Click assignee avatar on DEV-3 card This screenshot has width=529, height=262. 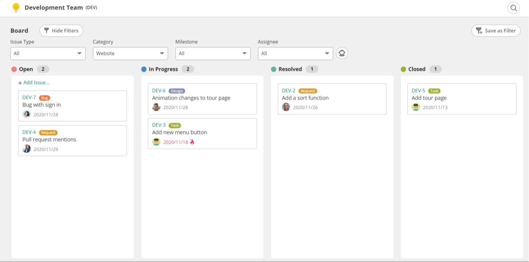pos(156,142)
